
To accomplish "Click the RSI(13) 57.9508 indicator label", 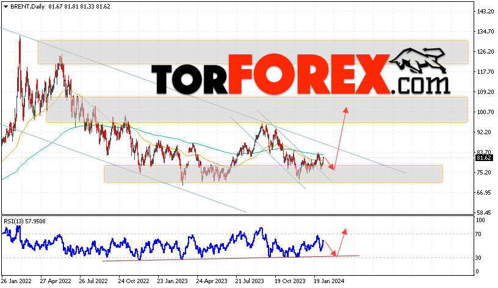I will click(x=25, y=221).
